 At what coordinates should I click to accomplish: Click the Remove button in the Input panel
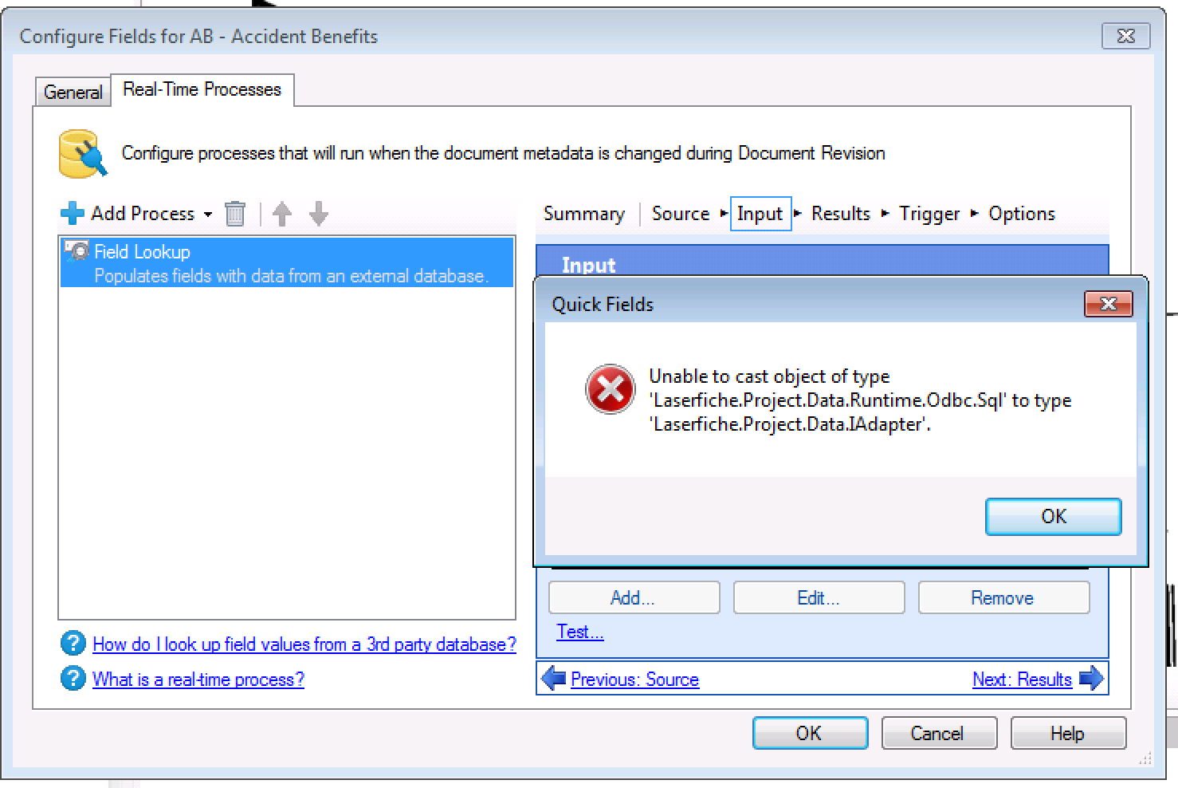[x=1003, y=597]
